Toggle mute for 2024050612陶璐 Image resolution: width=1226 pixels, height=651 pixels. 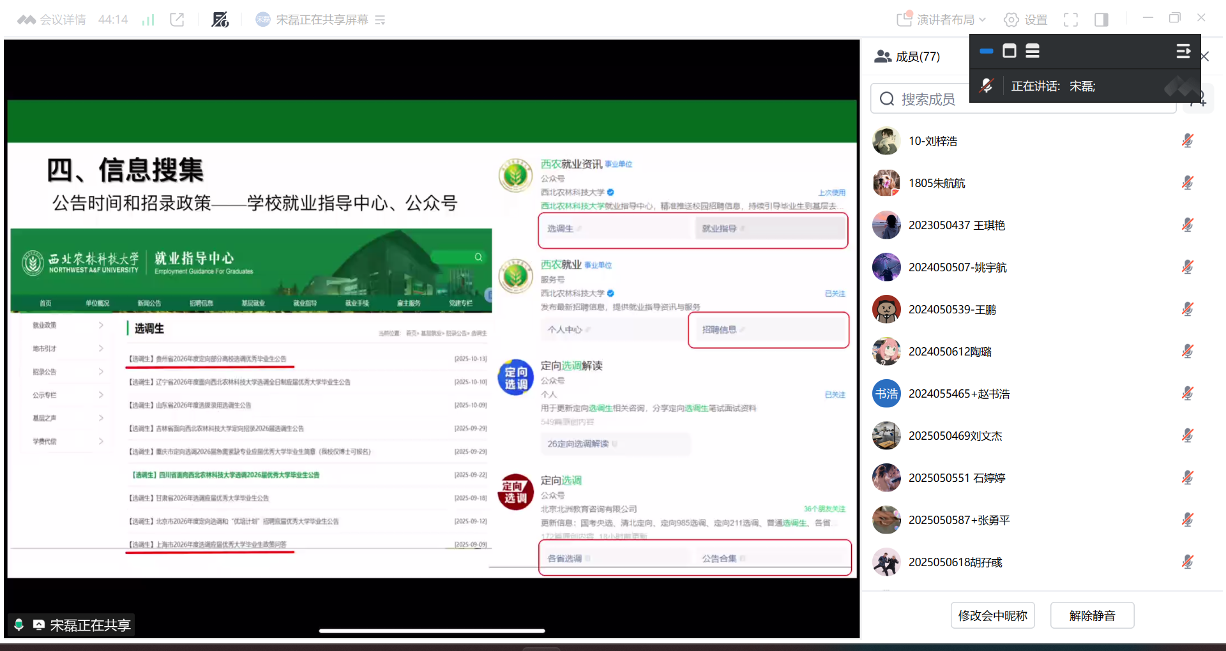[x=1187, y=351]
